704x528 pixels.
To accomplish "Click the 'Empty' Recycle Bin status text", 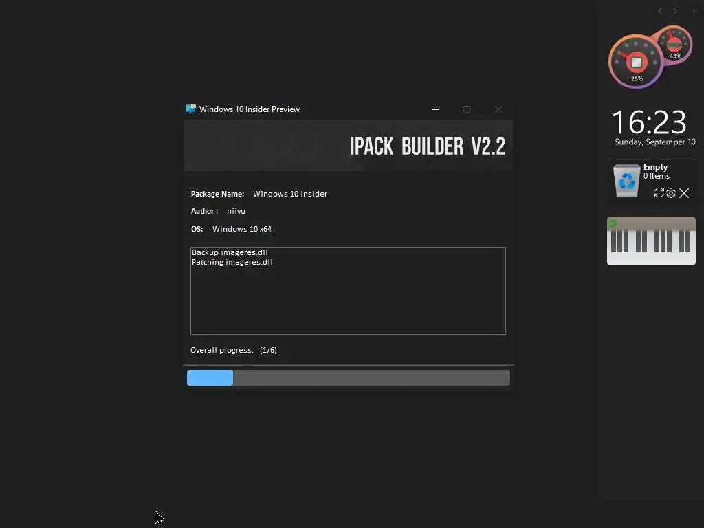I will (x=655, y=167).
